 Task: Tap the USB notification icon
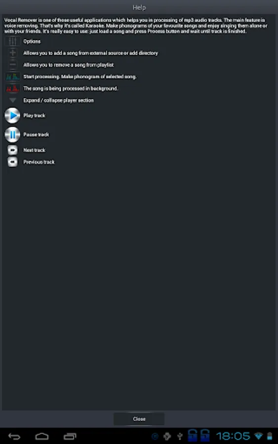180,436
